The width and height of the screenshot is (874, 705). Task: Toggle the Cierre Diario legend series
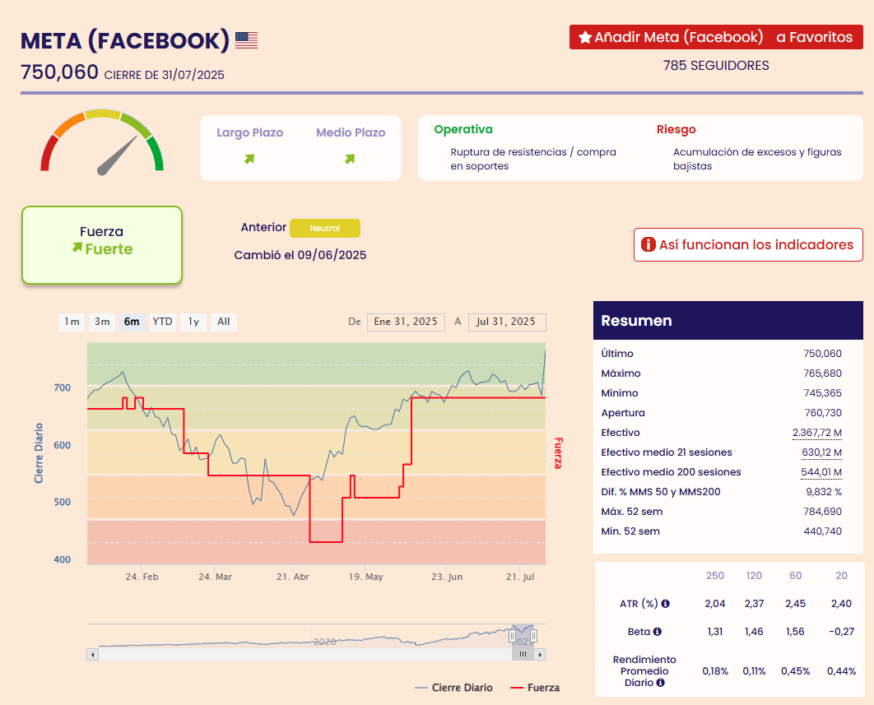click(x=453, y=688)
